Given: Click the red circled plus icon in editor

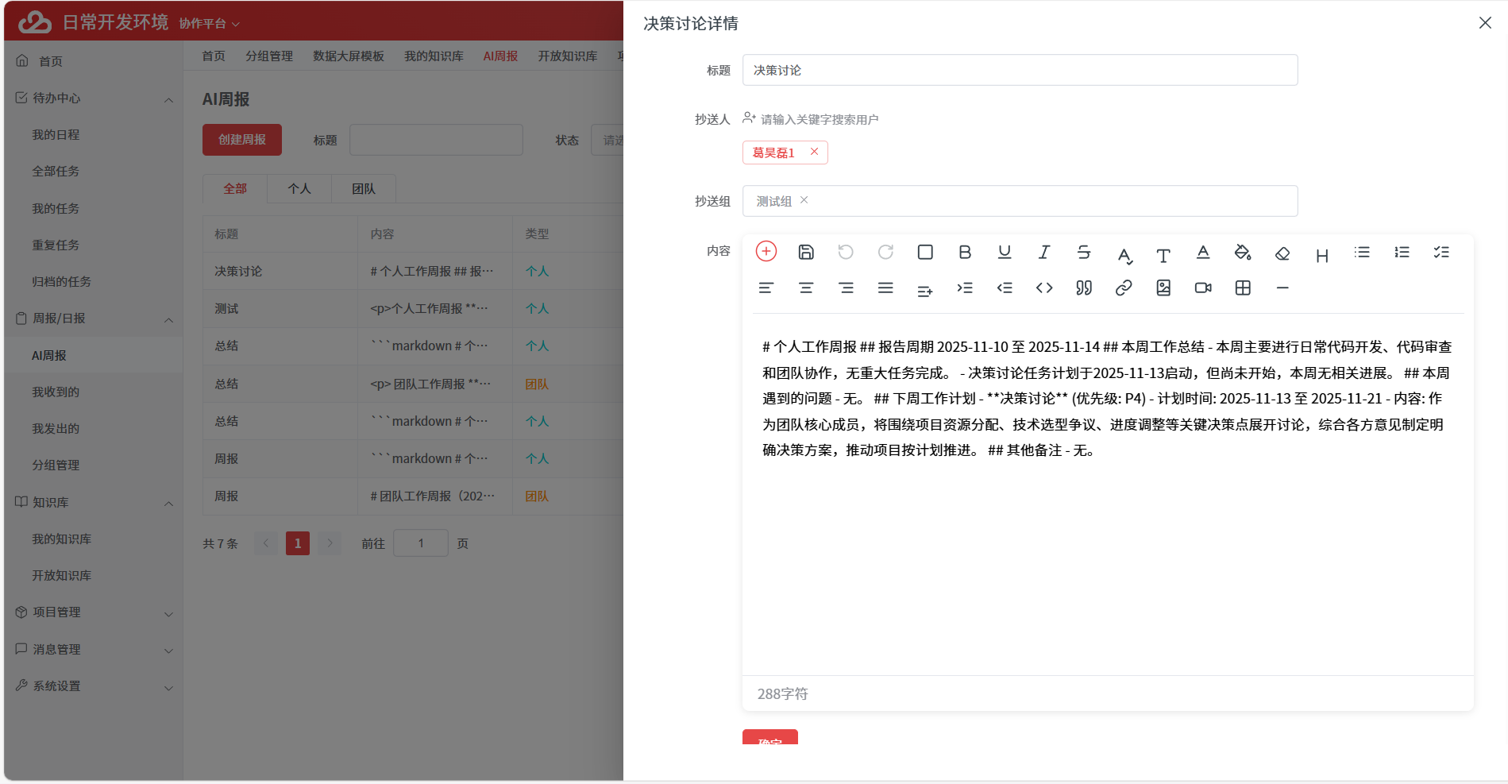Looking at the screenshot, I should point(766,252).
